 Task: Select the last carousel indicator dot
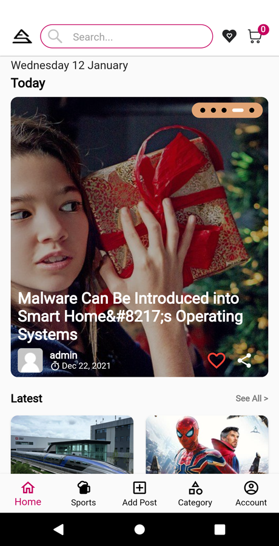(252, 110)
